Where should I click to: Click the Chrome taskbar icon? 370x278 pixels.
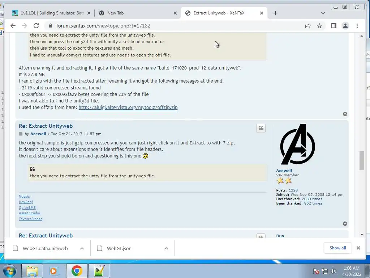pyautogui.click(x=77, y=271)
